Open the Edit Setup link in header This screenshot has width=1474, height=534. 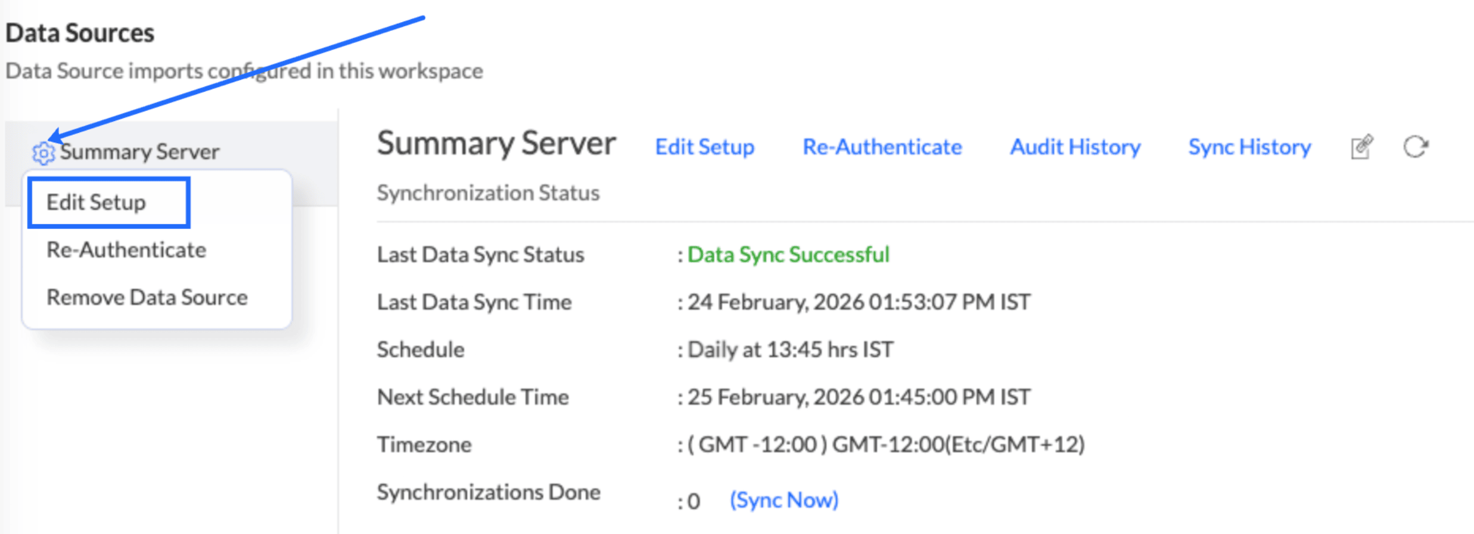click(705, 147)
